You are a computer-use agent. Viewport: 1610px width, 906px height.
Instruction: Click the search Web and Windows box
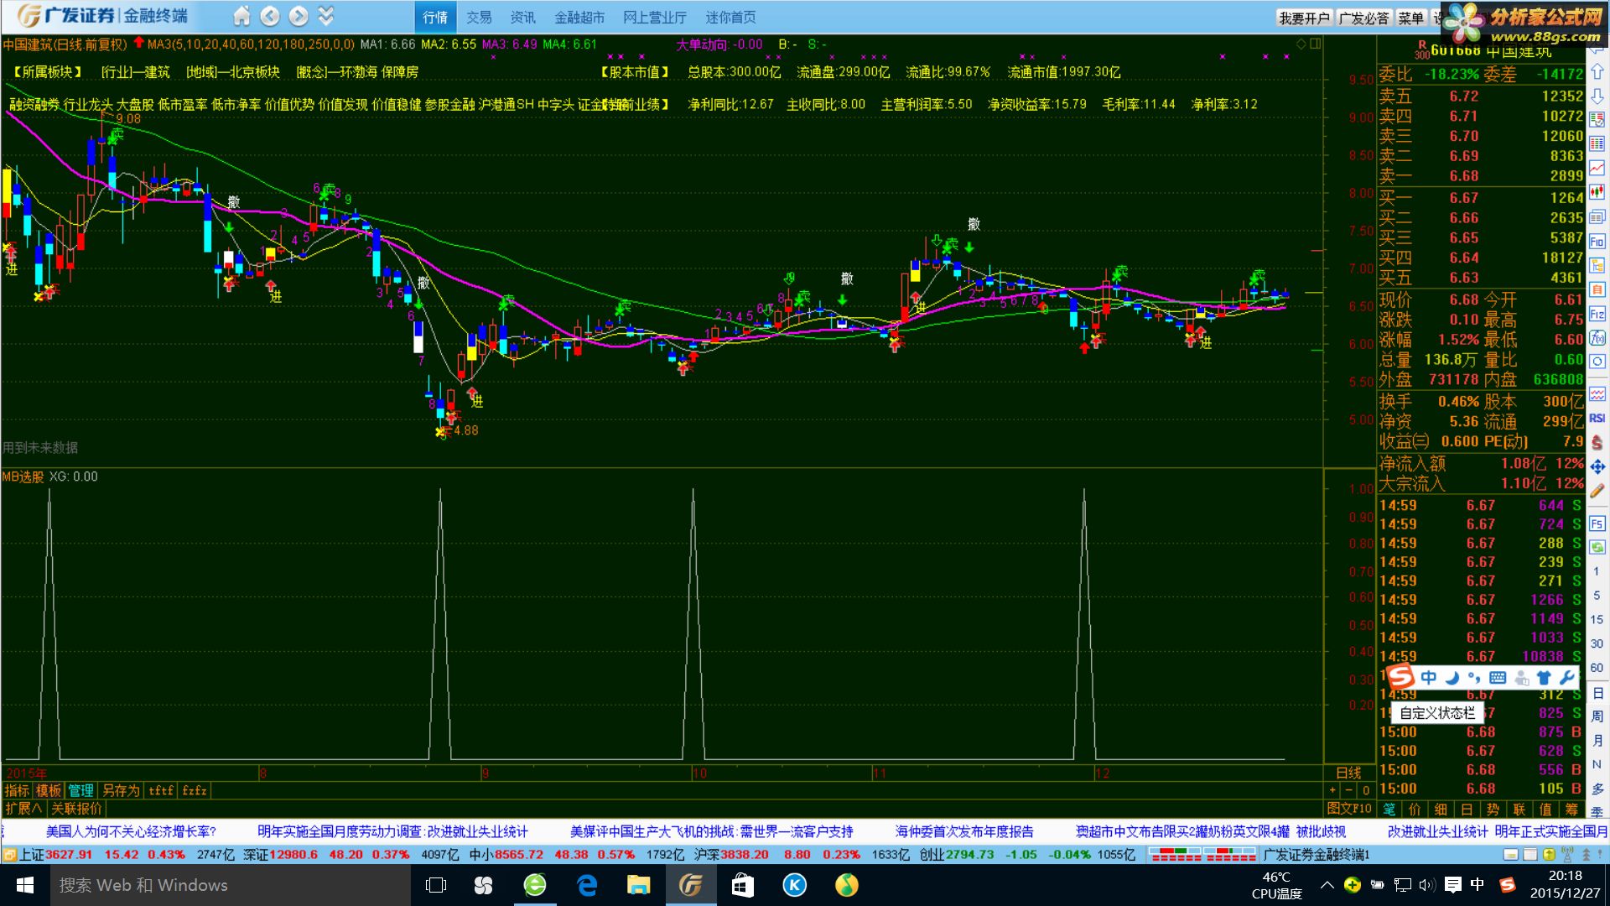pyautogui.click(x=231, y=885)
